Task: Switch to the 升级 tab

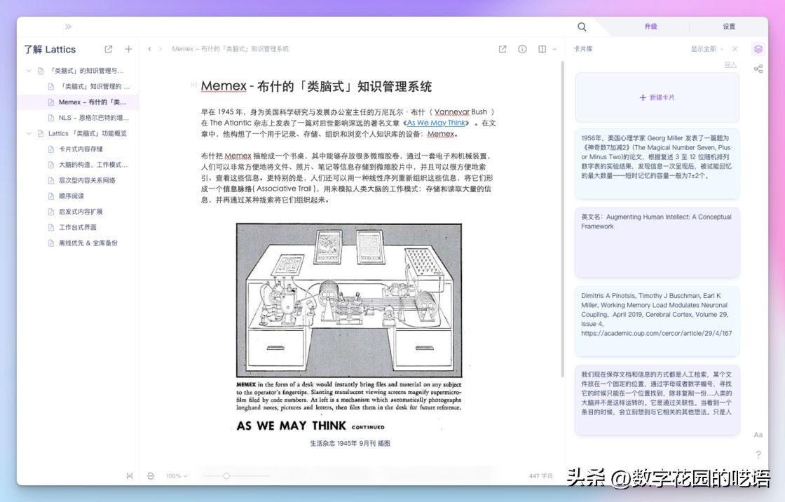Action: point(650,27)
